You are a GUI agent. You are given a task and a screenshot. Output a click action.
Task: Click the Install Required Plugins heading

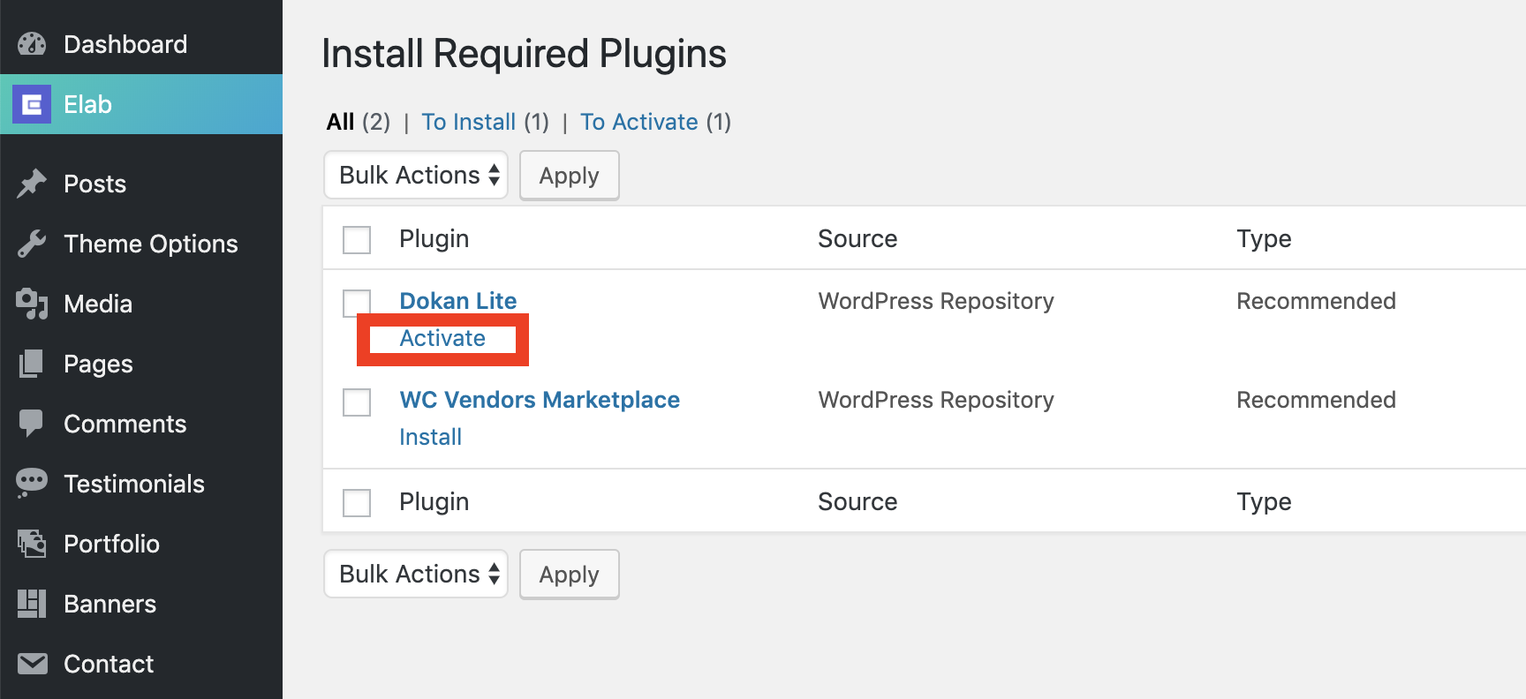[x=525, y=54]
